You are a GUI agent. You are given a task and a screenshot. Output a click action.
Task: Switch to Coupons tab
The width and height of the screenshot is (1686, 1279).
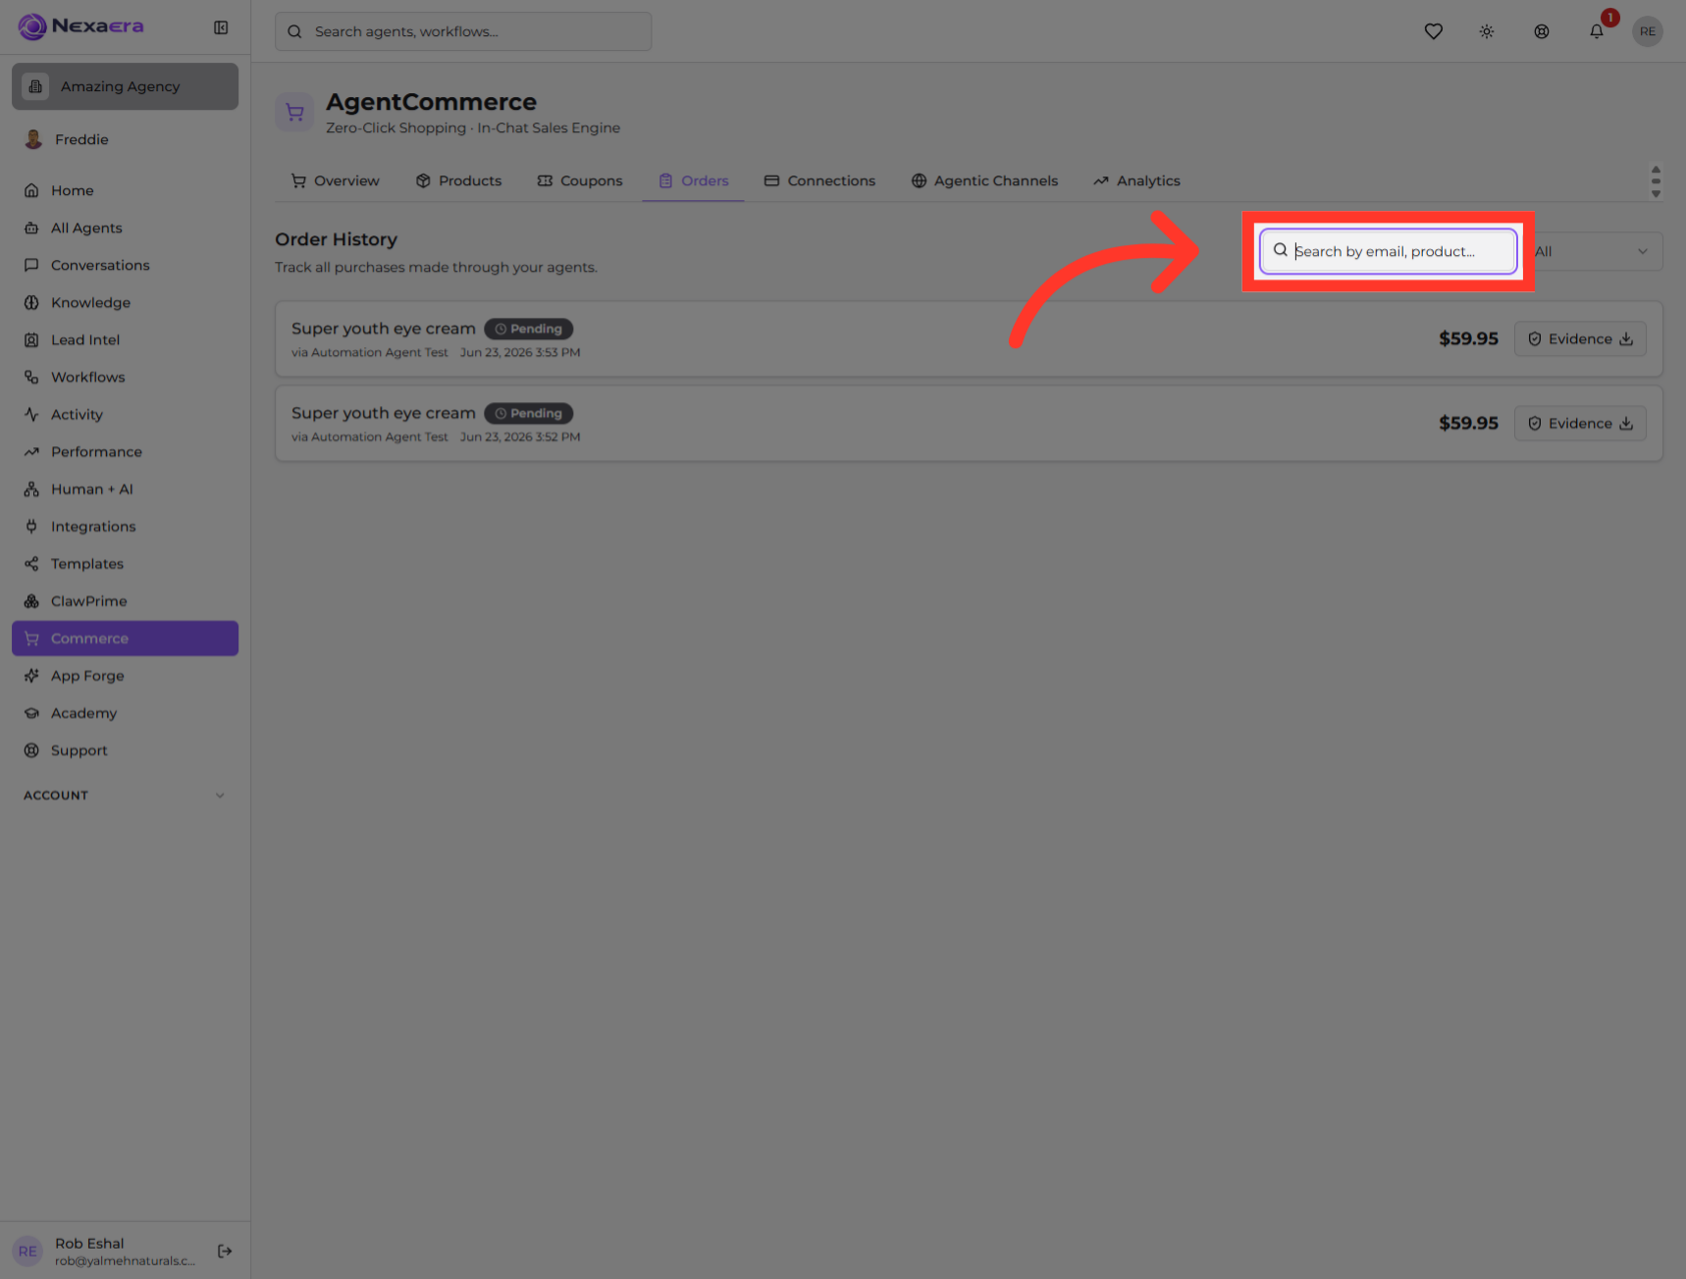[580, 180]
